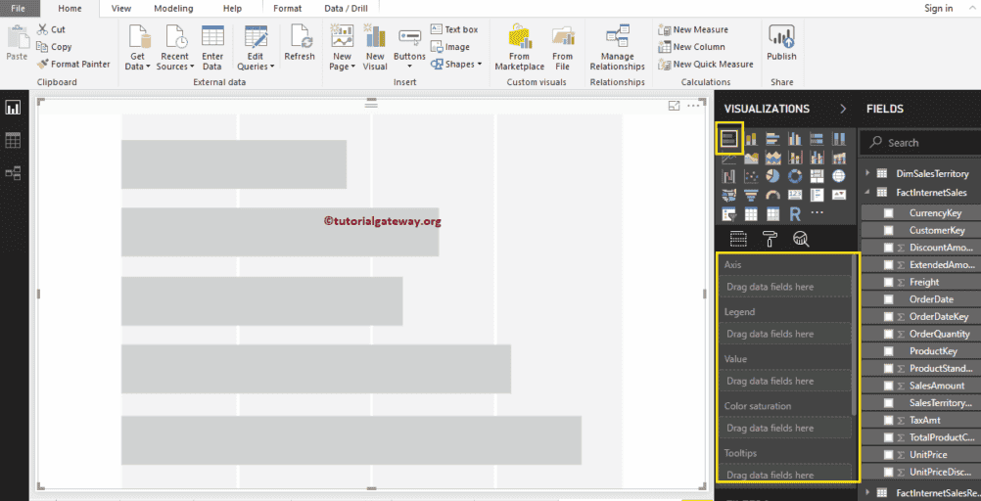Select the Treemap visual
Screen dimensions: 981x501
pos(817,176)
